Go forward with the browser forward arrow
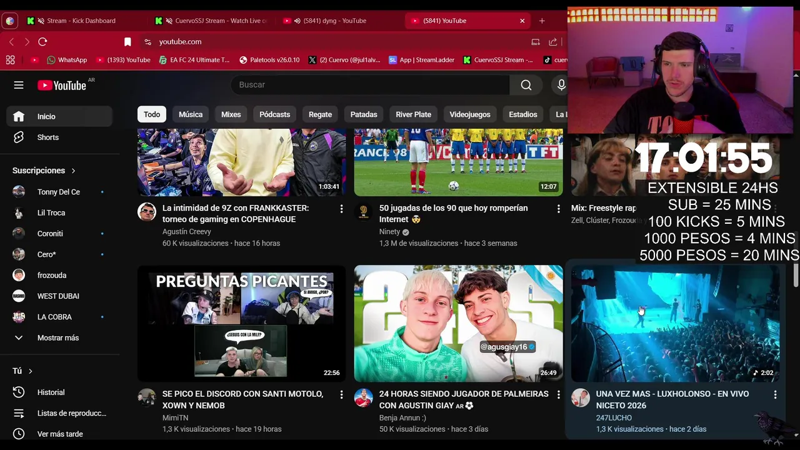Screen dimensions: 800x450 click(26, 42)
